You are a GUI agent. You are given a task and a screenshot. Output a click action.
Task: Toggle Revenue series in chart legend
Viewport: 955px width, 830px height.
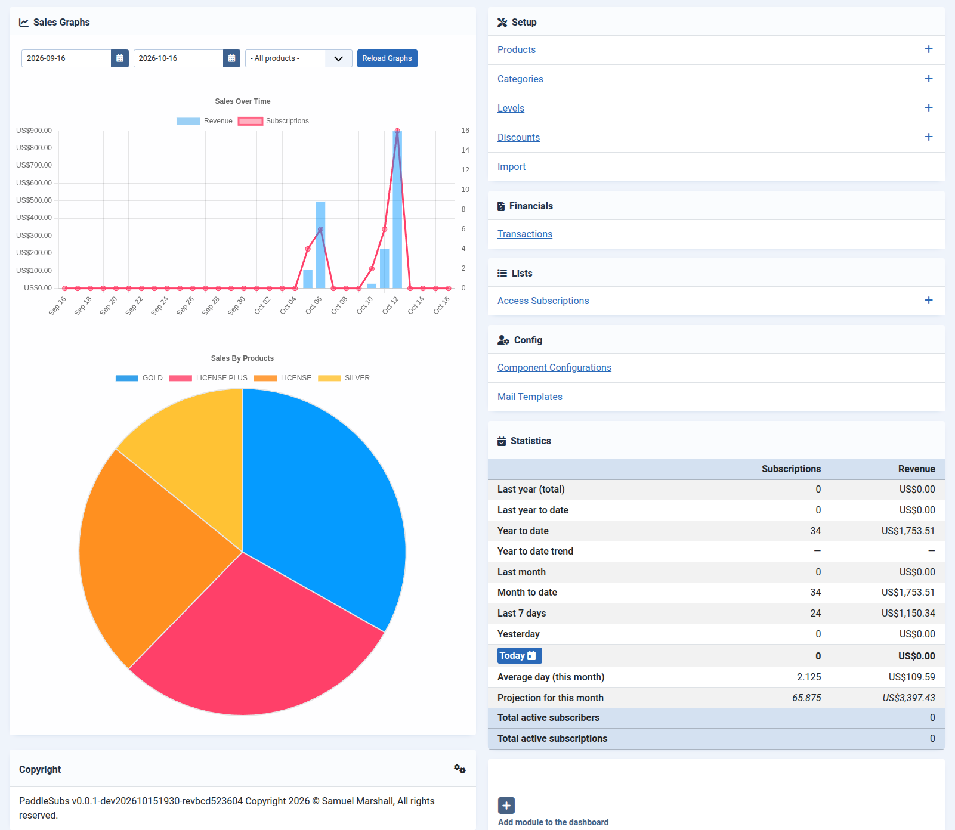click(205, 121)
